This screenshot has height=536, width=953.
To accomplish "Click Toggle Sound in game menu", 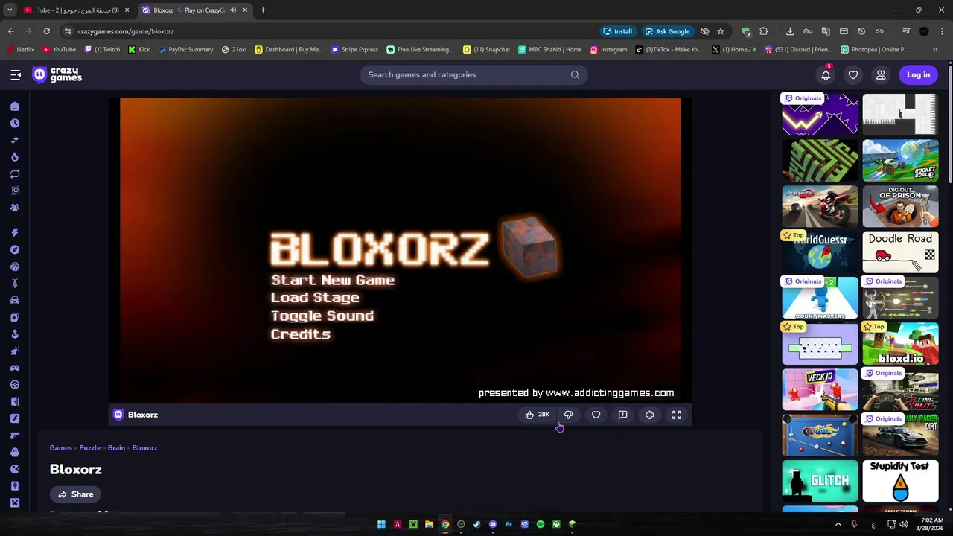I will [322, 316].
